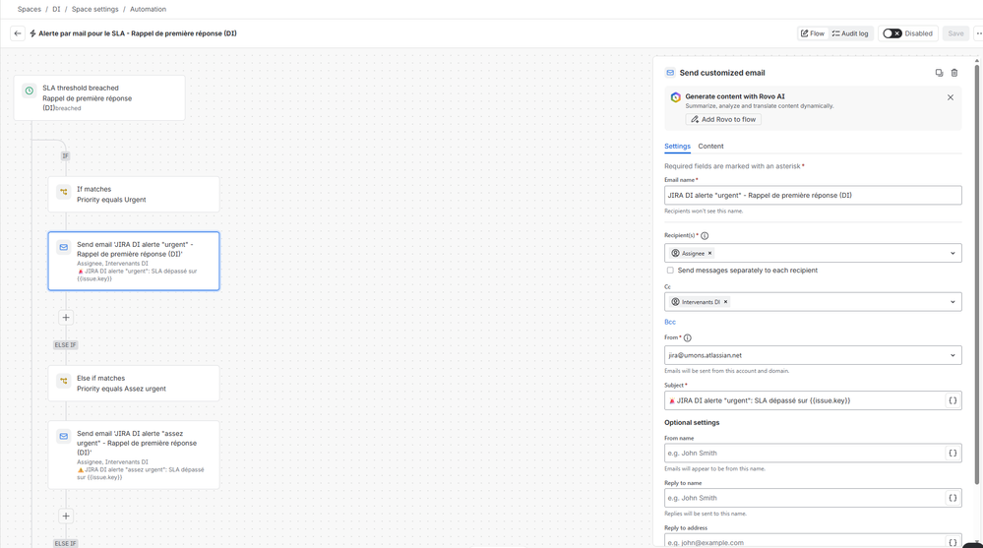Delete the Send customized email component
Viewport: 983px width, 548px height.
[954, 73]
